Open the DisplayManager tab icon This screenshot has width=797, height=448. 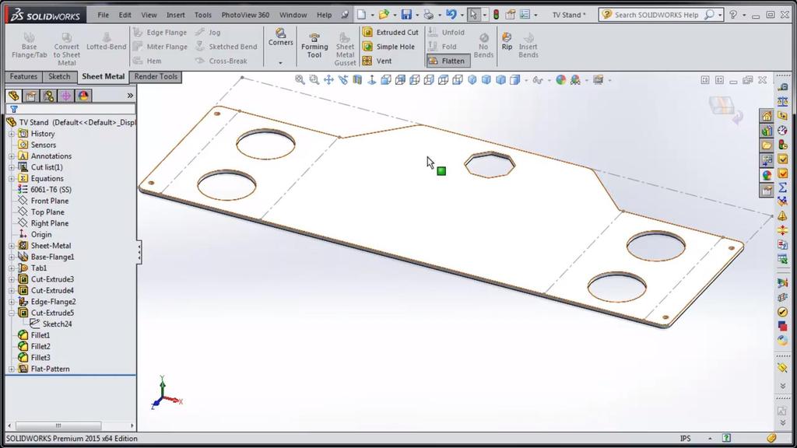83,96
